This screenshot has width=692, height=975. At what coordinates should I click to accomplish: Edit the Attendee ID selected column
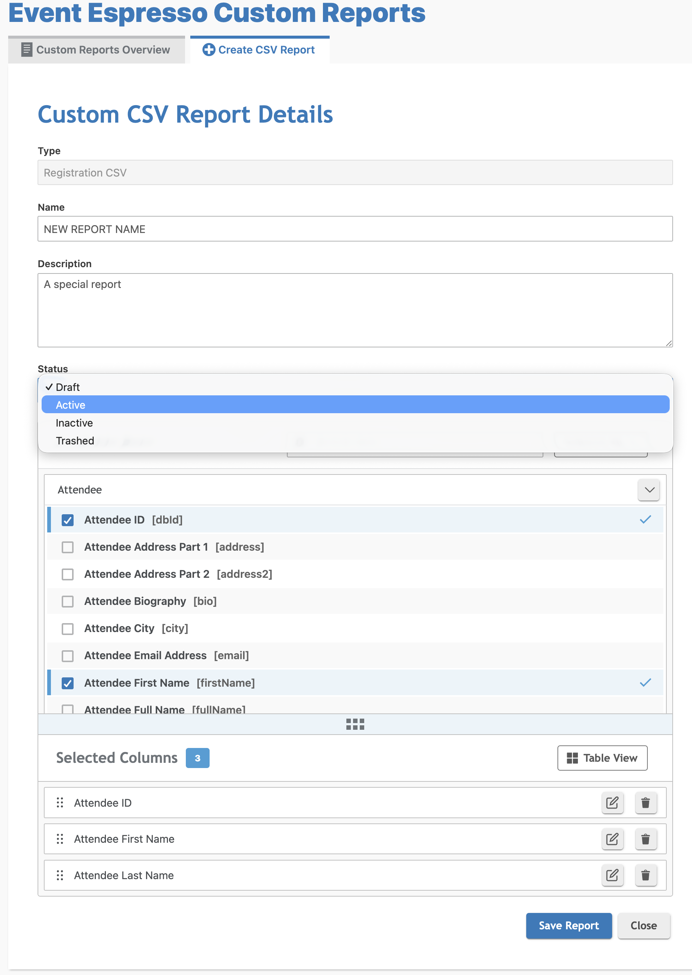click(612, 803)
